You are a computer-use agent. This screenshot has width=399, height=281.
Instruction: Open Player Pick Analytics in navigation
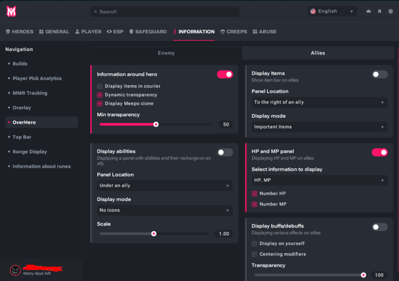pos(41,78)
